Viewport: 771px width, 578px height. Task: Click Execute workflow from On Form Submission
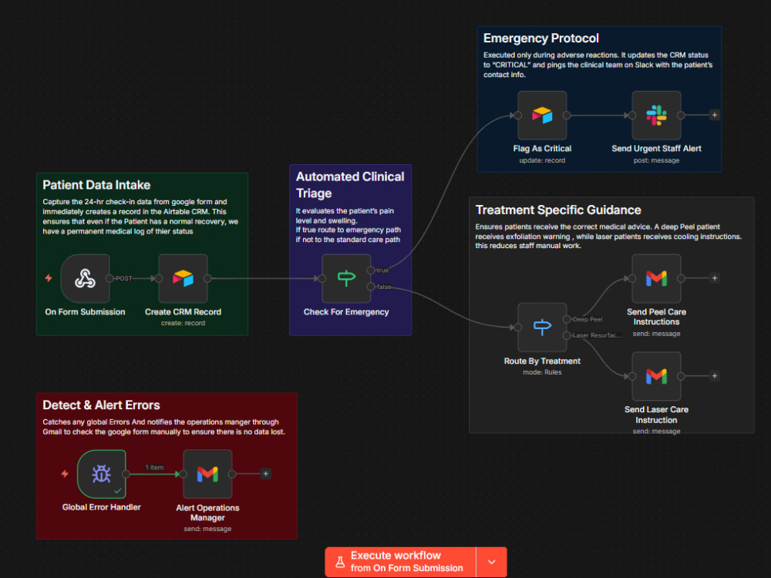pos(400,562)
